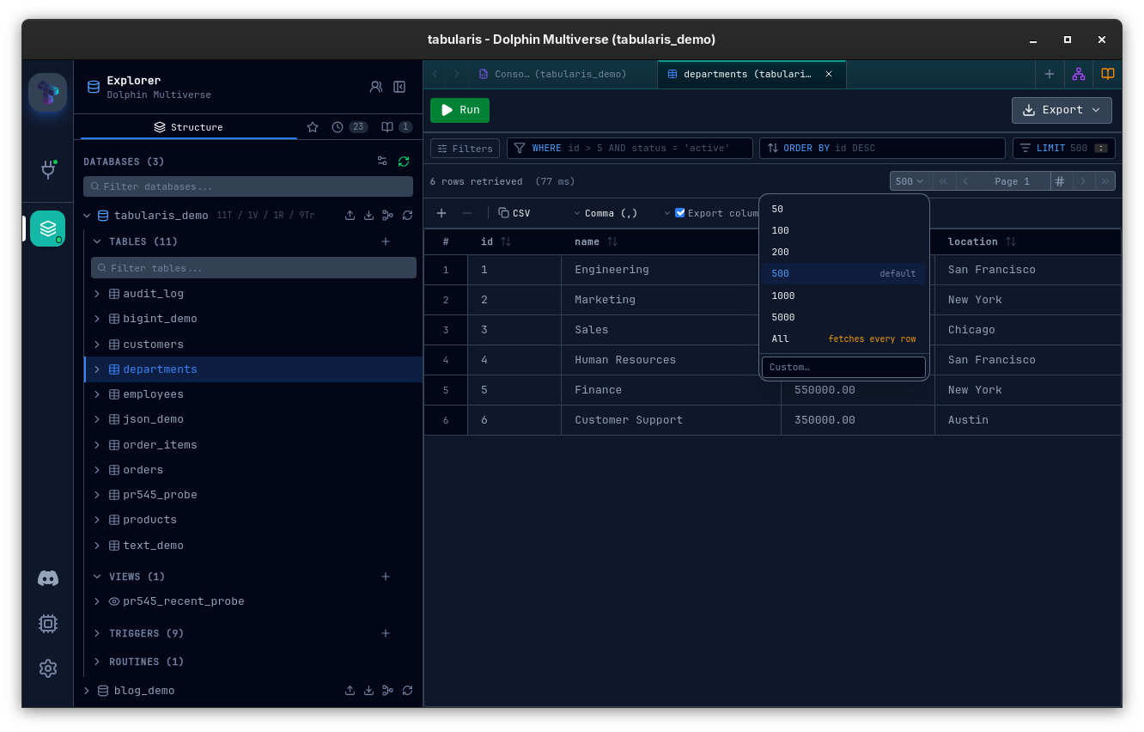
Task: Choose 1000 rows per page
Action: click(843, 296)
